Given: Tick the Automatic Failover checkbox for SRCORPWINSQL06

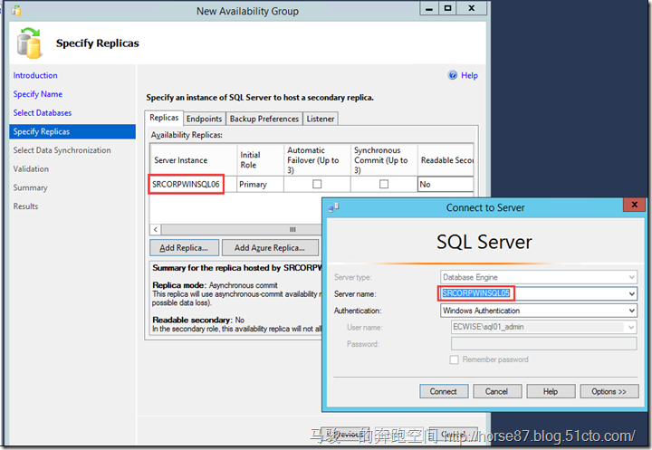Looking at the screenshot, I should tap(317, 184).
